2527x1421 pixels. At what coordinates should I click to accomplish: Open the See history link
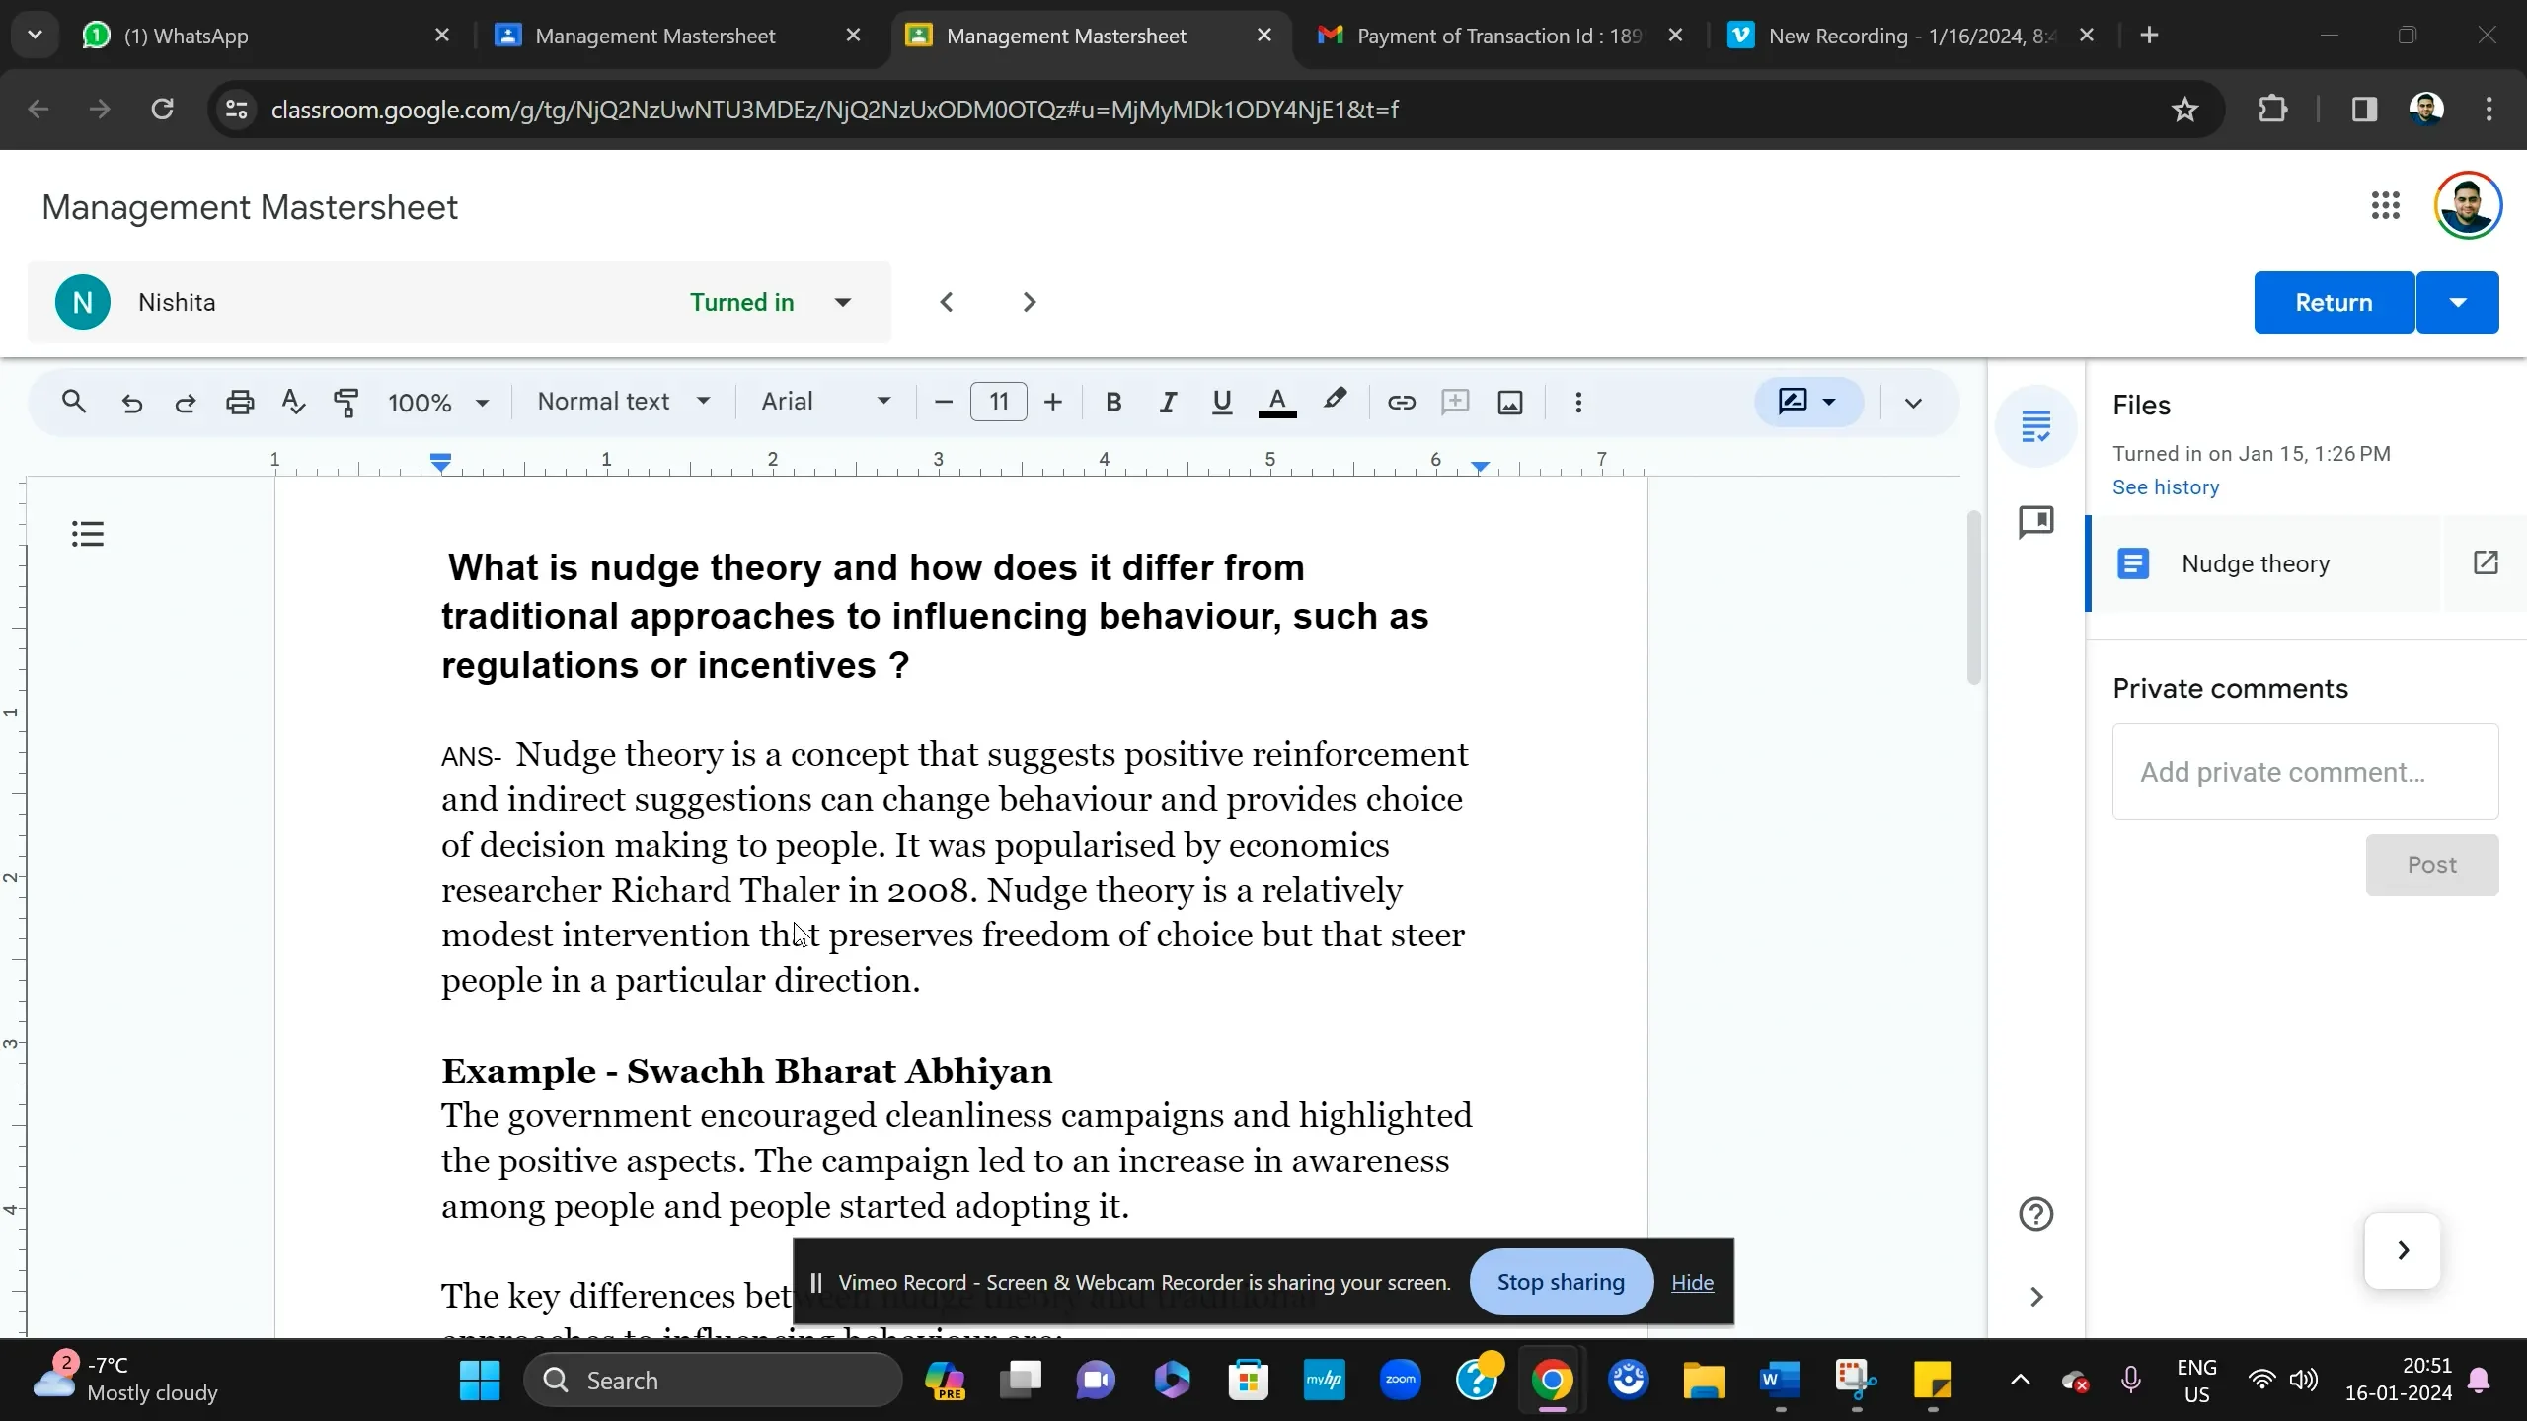coord(2165,487)
